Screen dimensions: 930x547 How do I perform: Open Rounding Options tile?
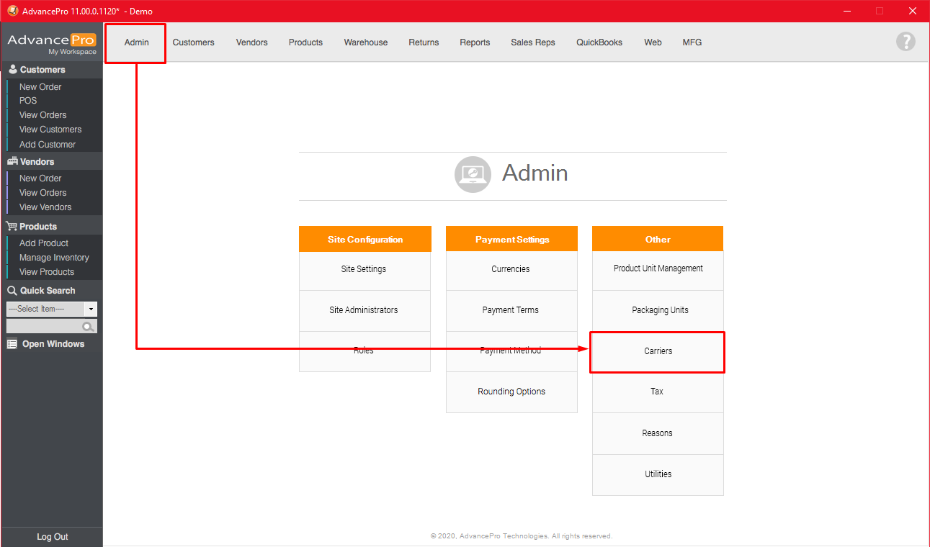pos(511,392)
